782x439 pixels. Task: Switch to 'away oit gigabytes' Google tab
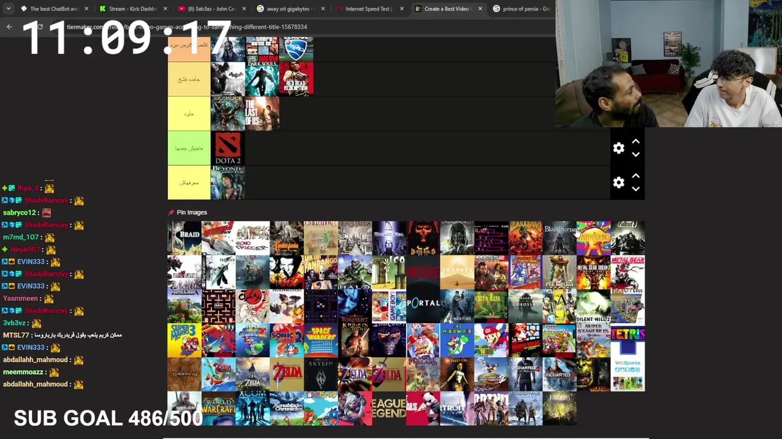(287, 9)
